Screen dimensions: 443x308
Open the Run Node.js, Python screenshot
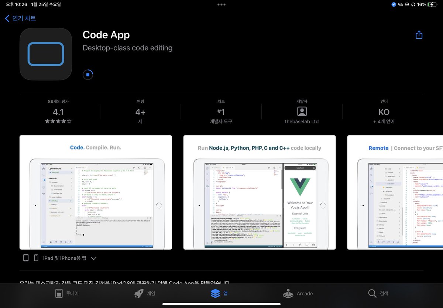(x=260, y=192)
